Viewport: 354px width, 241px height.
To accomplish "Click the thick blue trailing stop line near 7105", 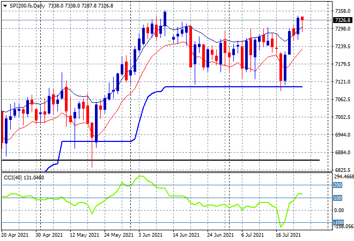I will point(234,87).
